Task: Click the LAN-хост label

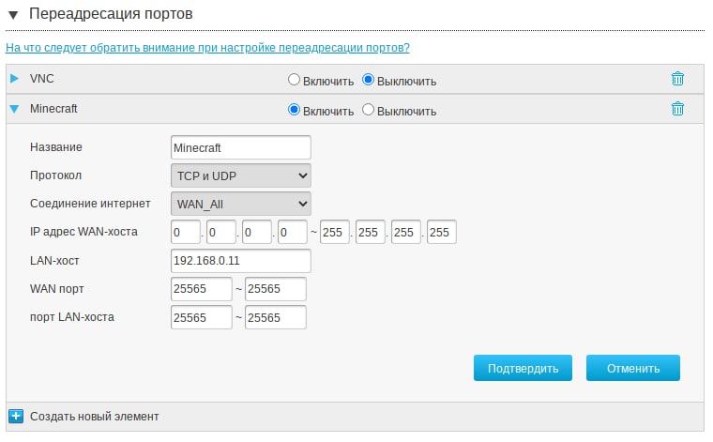Action: [x=54, y=261]
